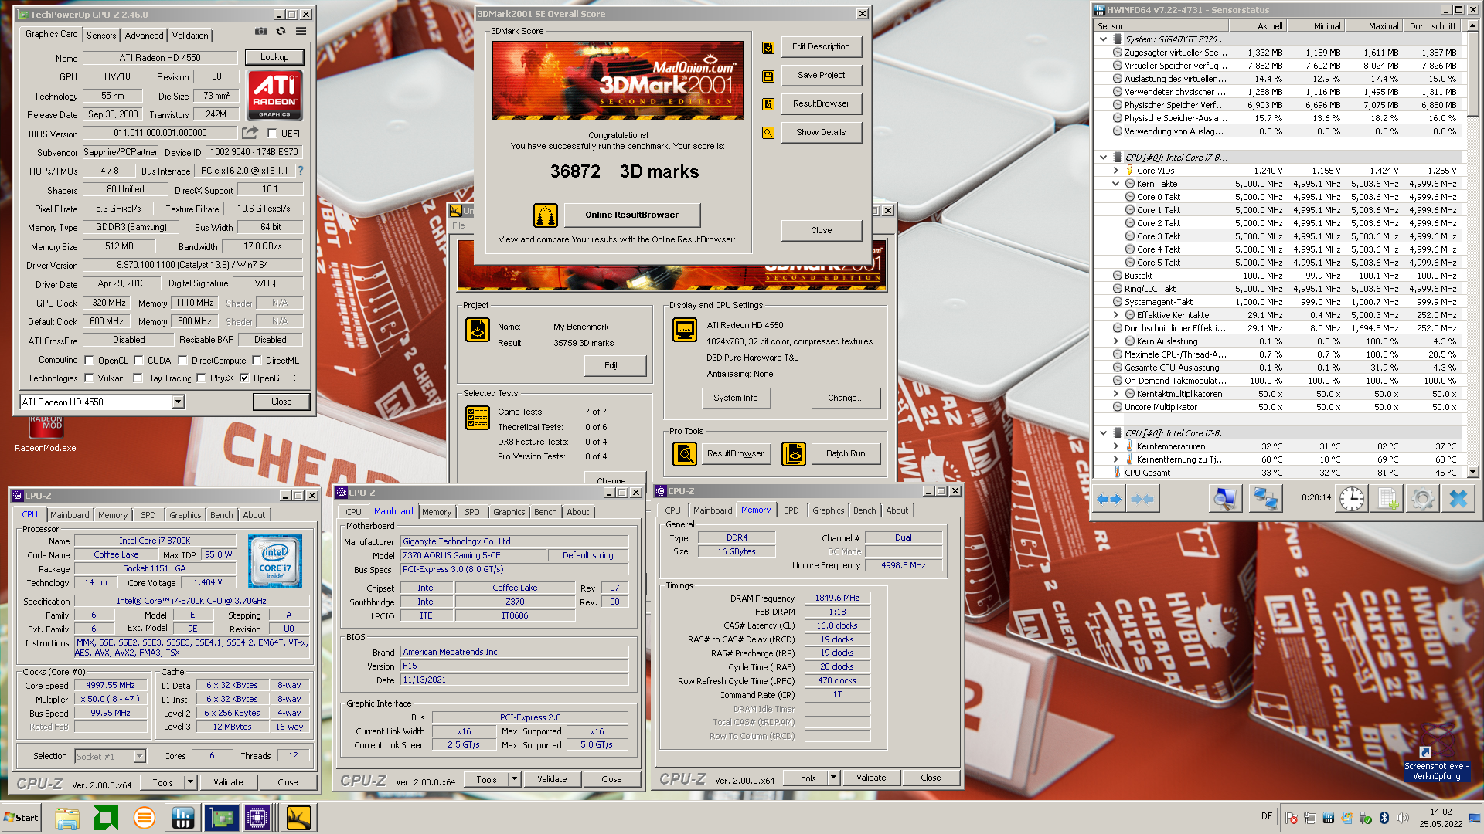Open the Socket #1 selection dropdown

click(140, 756)
